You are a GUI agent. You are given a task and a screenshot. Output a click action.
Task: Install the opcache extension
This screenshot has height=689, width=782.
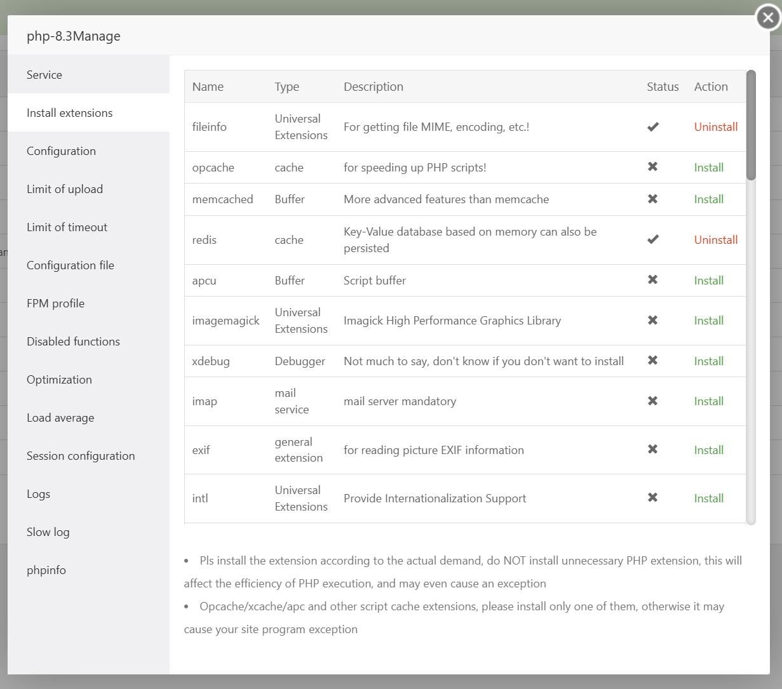tap(708, 168)
